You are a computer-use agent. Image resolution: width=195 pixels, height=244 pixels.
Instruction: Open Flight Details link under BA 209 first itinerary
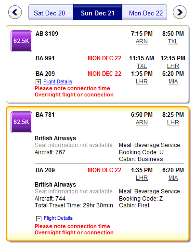(x=58, y=81)
